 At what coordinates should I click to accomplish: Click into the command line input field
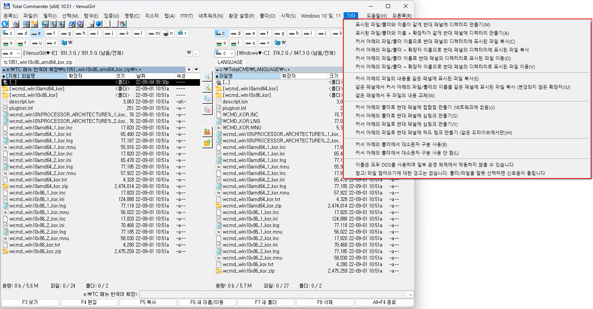tap(274, 294)
